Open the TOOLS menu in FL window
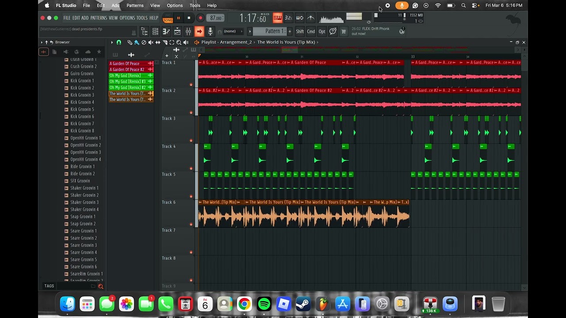This screenshot has width=566, height=318. point(142,18)
